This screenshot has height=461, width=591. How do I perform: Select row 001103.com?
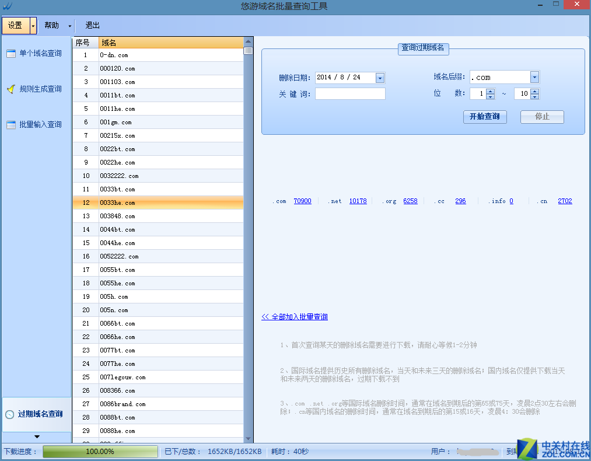pyautogui.click(x=158, y=82)
